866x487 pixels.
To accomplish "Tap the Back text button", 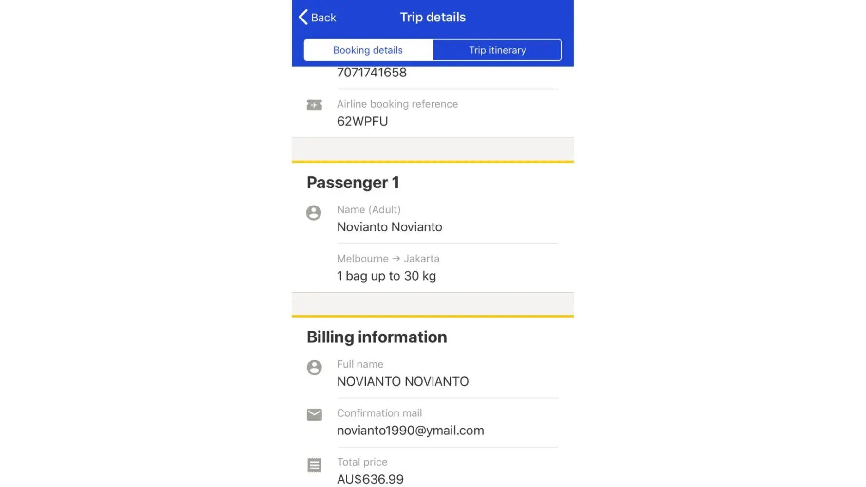I will pos(323,18).
